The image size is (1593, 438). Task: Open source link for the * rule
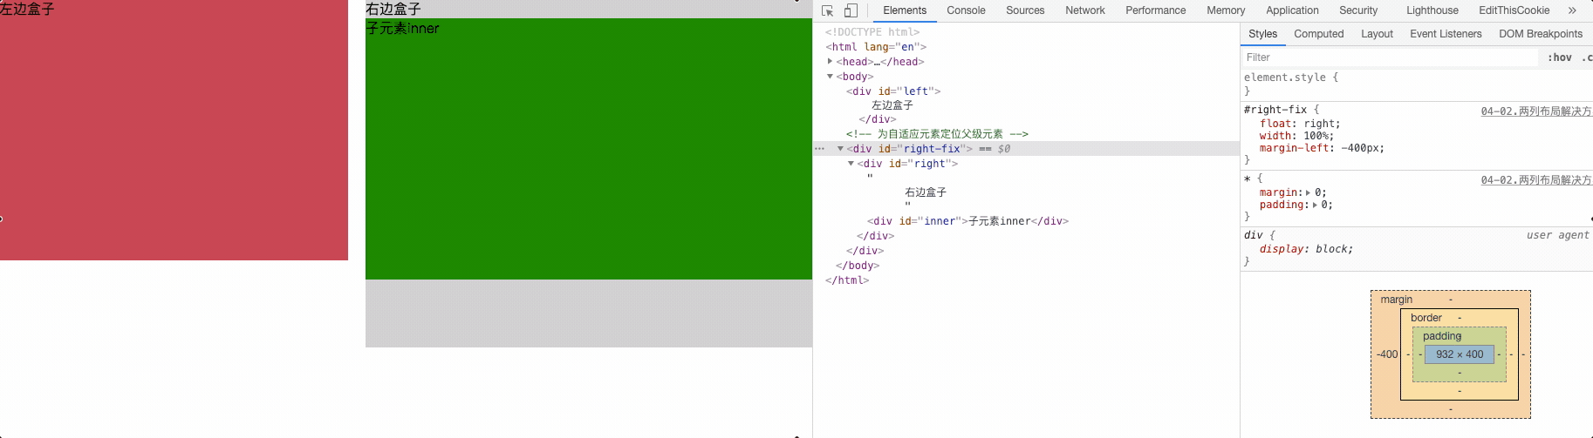coord(1535,180)
